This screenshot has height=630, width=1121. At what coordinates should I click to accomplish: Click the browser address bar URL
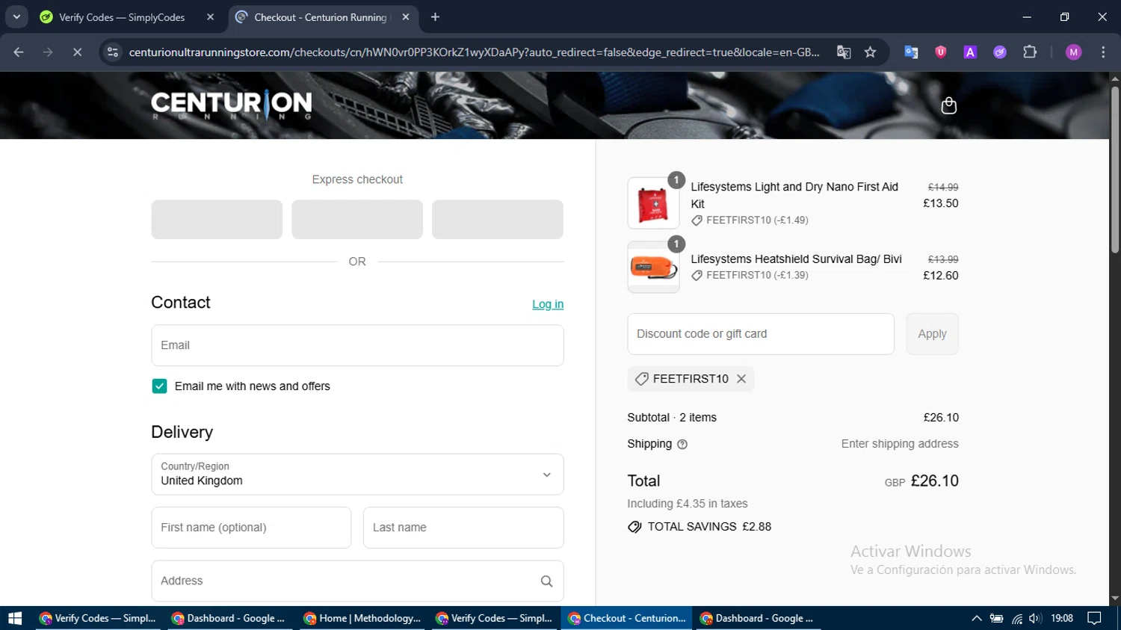pyautogui.click(x=474, y=52)
